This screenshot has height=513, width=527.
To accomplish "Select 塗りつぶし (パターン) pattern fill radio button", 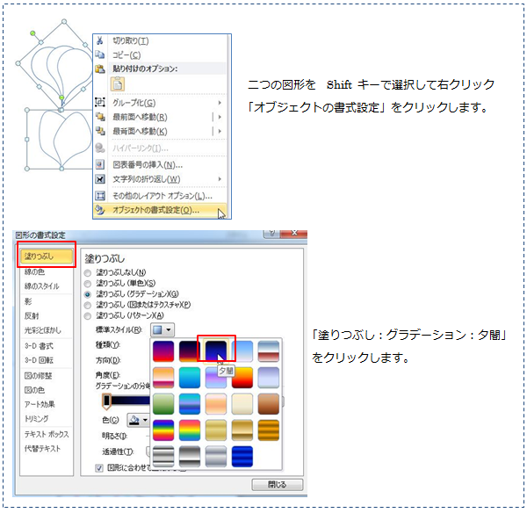I will coord(87,315).
